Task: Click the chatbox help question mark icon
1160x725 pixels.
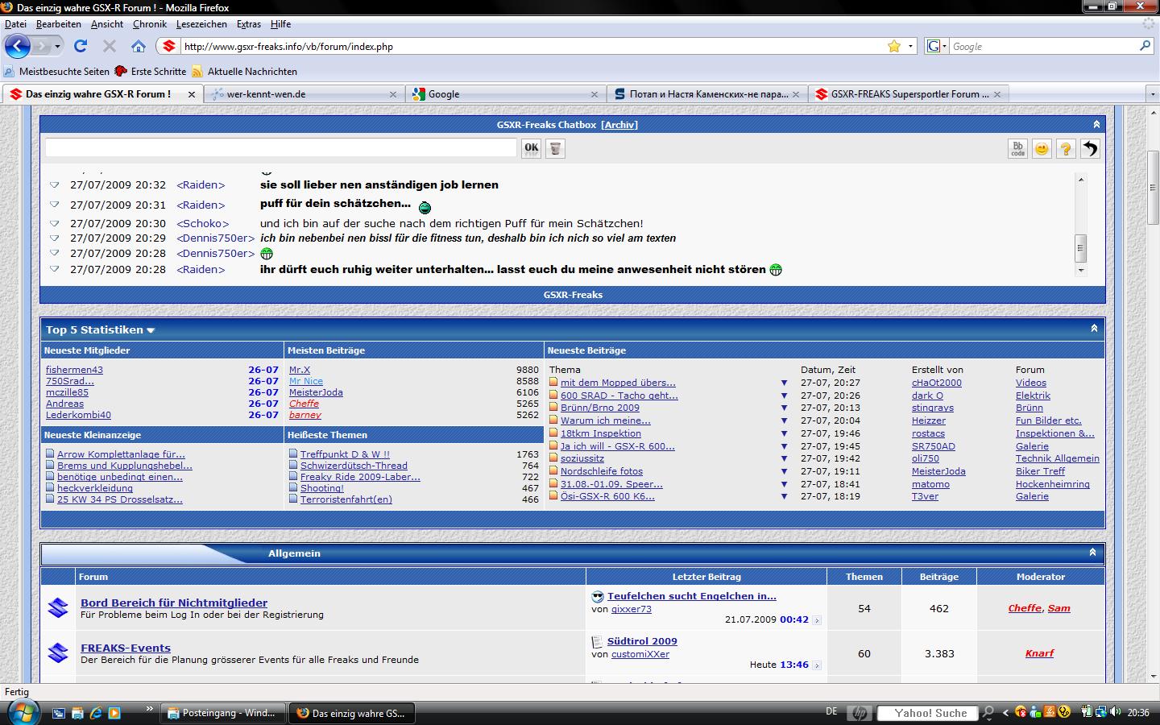Action: tap(1066, 148)
